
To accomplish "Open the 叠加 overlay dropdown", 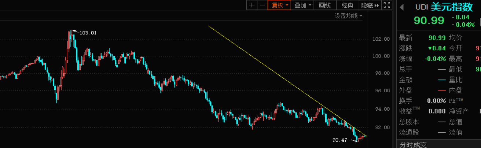I will (303, 5).
